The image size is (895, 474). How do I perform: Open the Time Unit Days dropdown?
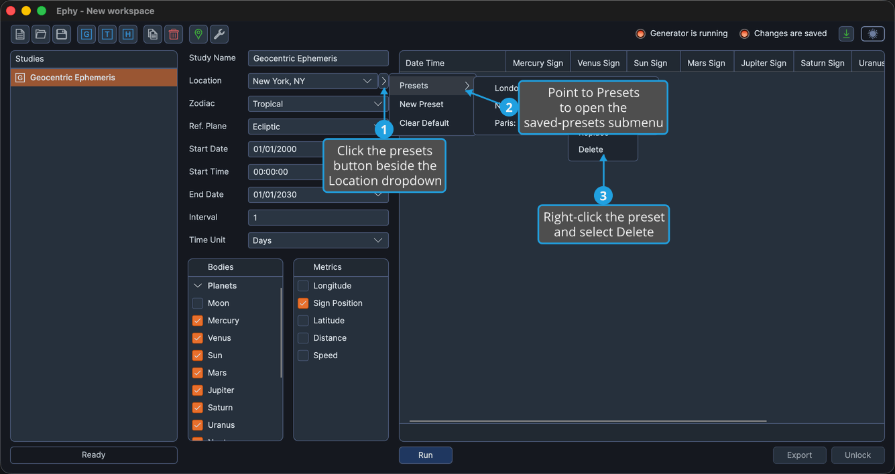coord(318,240)
